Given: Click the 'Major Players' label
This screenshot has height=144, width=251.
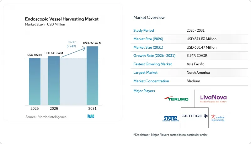Looking at the screenshot, I should tap(144, 91).
